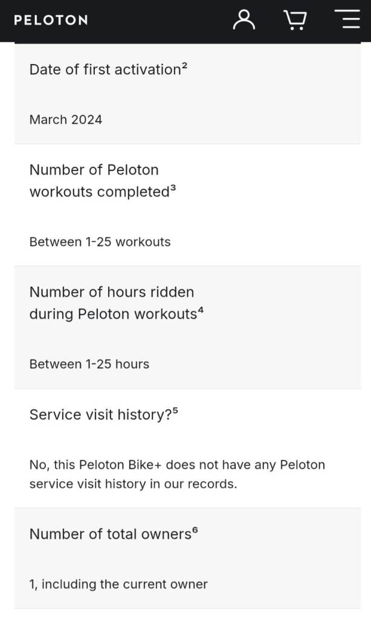Viewport: 371px width, 619px height.
Task: Select the Service visit history heading
Action: [100, 415]
